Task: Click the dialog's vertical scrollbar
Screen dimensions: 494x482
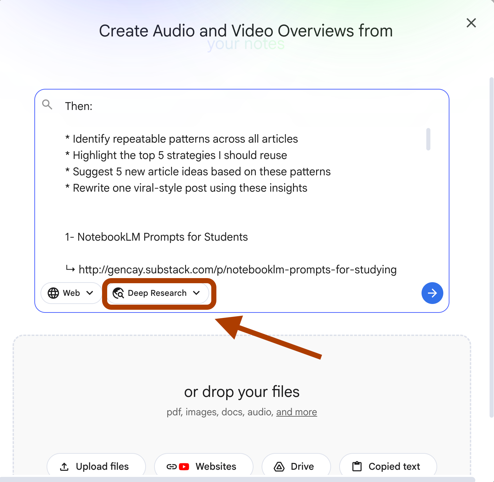Action: click(491, 247)
